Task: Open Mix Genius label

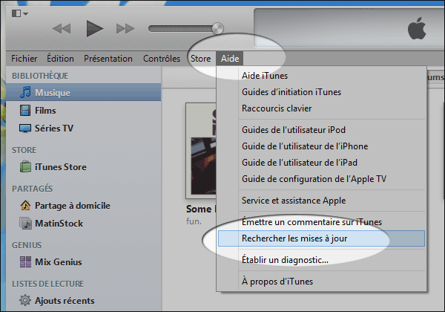Action: pyautogui.click(x=58, y=262)
